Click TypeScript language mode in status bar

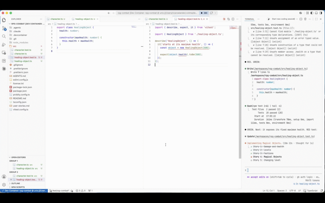pos(312,191)
